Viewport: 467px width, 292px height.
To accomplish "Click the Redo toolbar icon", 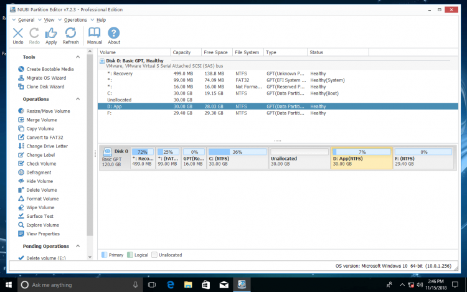I will pos(34,36).
